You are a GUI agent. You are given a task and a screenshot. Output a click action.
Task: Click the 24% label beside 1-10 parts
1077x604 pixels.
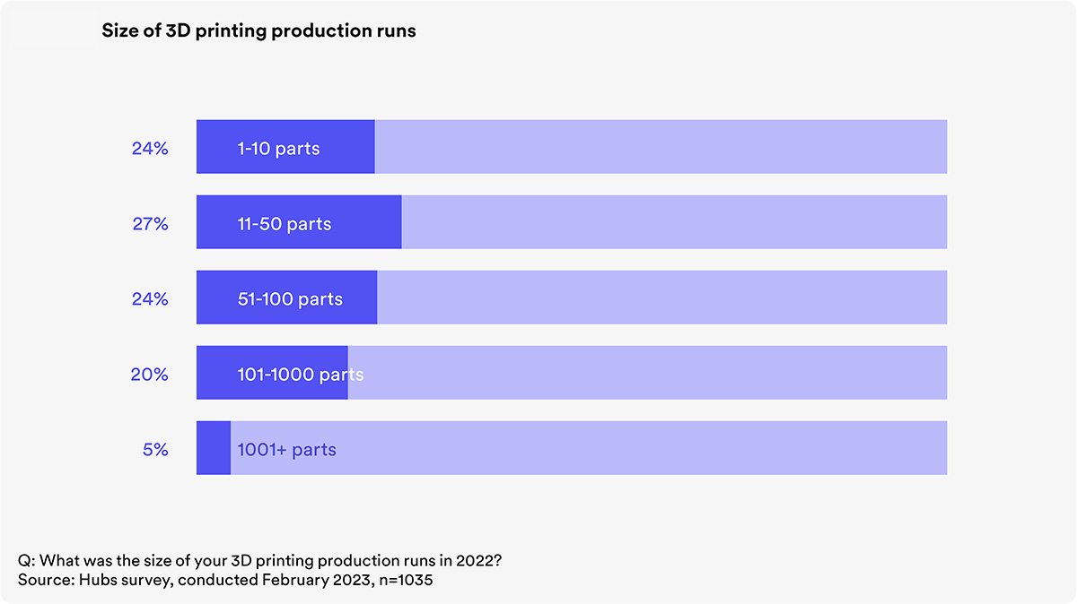pos(150,149)
